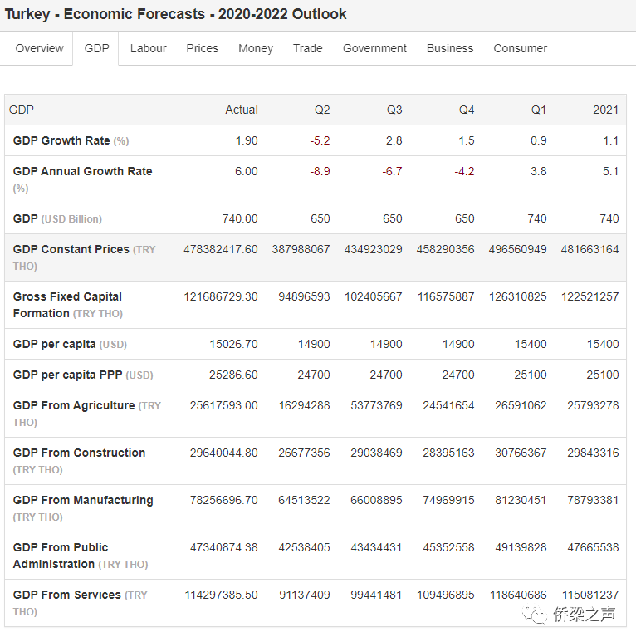This screenshot has width=636, height=642.
Task: Select the 29640044.80 construction value
Action: (x=224, y=453)
